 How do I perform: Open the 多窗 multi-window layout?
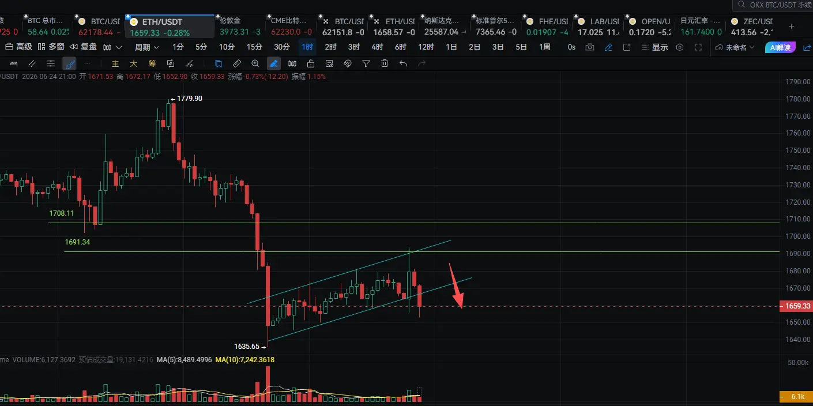pyautogui.click(x=51, y=47)
